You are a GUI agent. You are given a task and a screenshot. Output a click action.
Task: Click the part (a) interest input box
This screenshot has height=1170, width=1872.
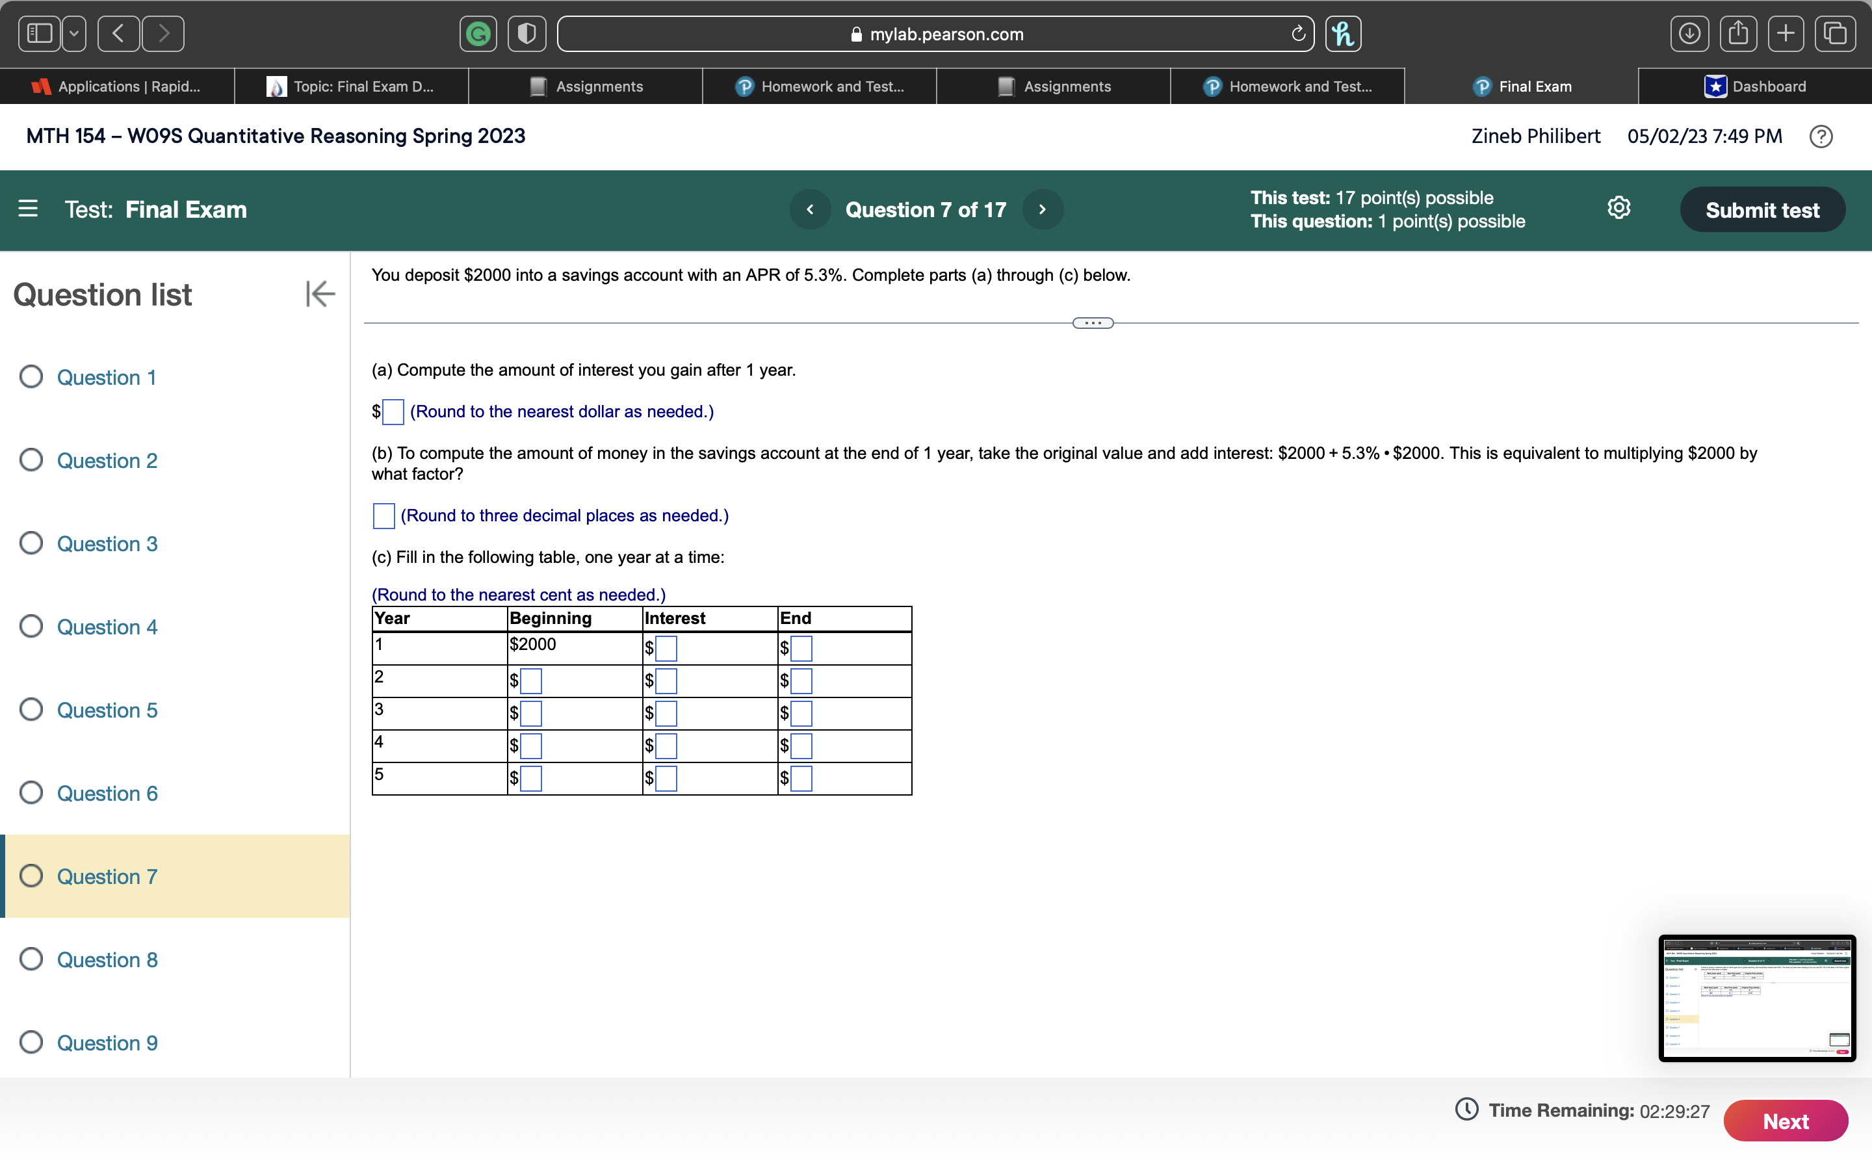tap(393, 411)
